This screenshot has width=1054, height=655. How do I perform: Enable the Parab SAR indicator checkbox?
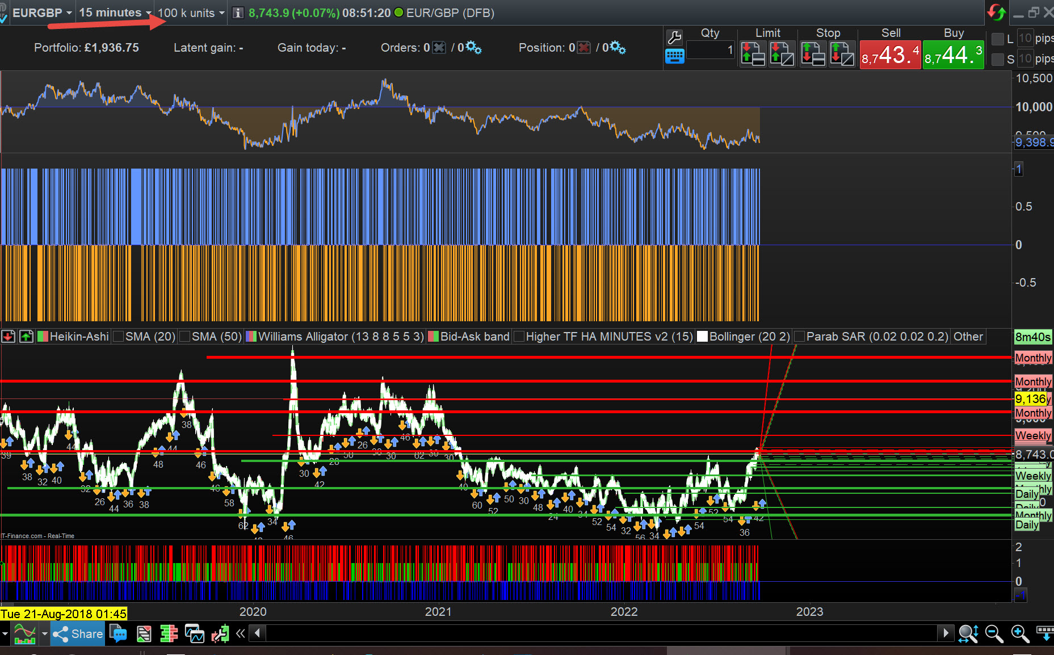pos(799,337)
